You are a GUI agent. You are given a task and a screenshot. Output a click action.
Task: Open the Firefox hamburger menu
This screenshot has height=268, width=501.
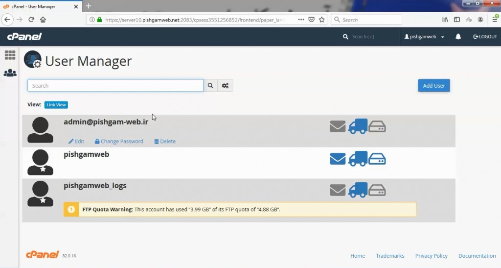[x=495, y=20]
